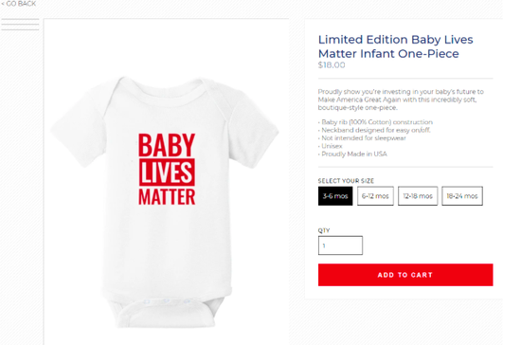Select the product thumbnail placeholder in the sidebar

(x=20, y=25)
